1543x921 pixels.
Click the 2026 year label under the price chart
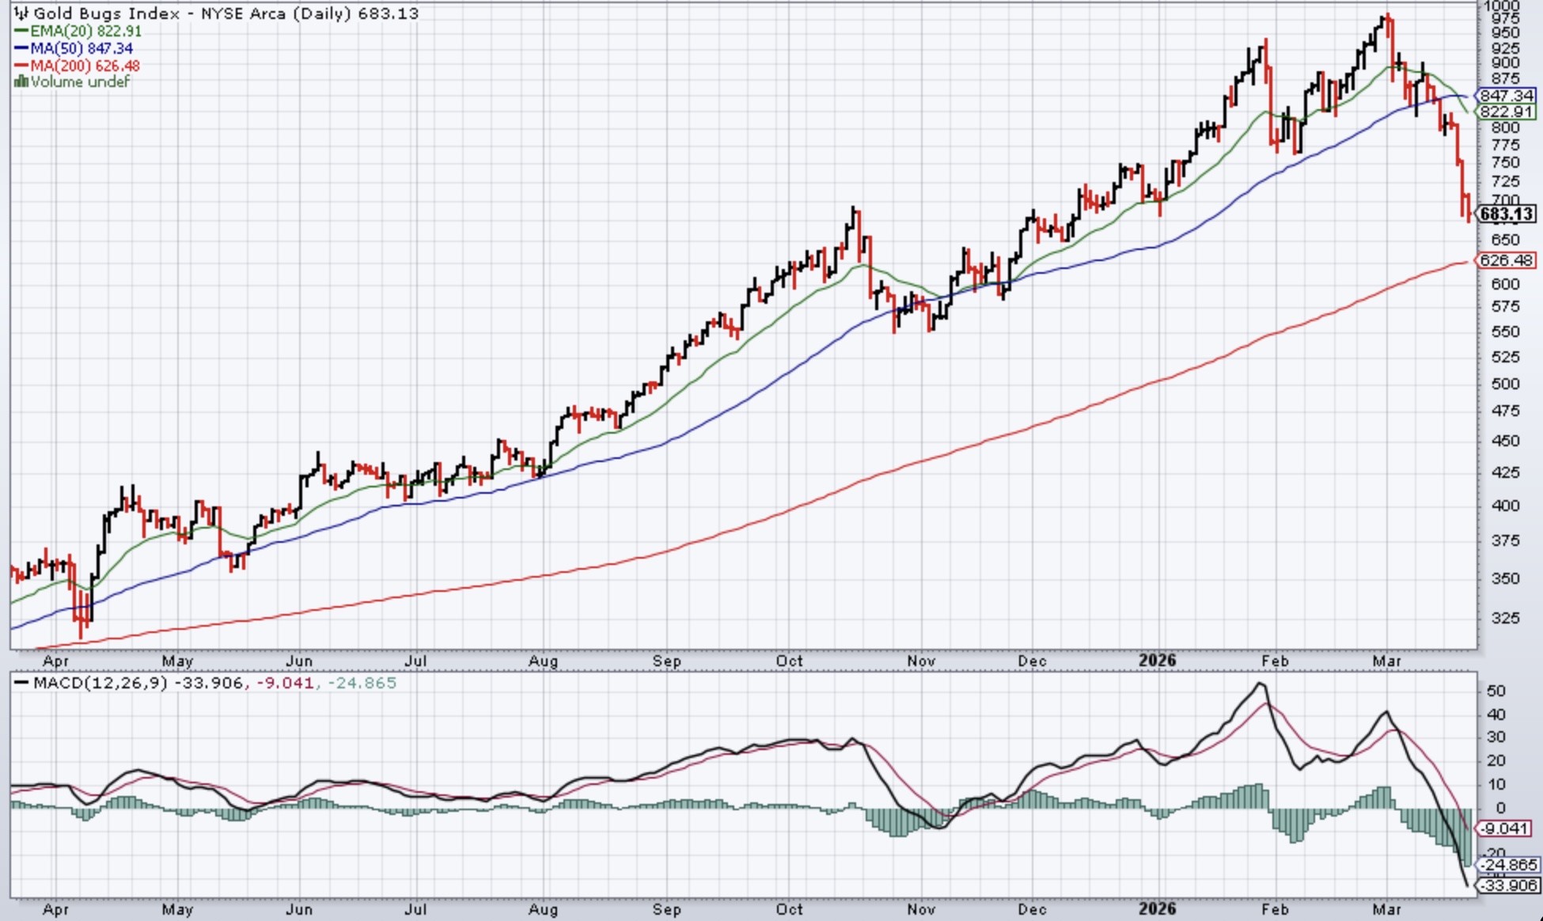coord(1157,661)
